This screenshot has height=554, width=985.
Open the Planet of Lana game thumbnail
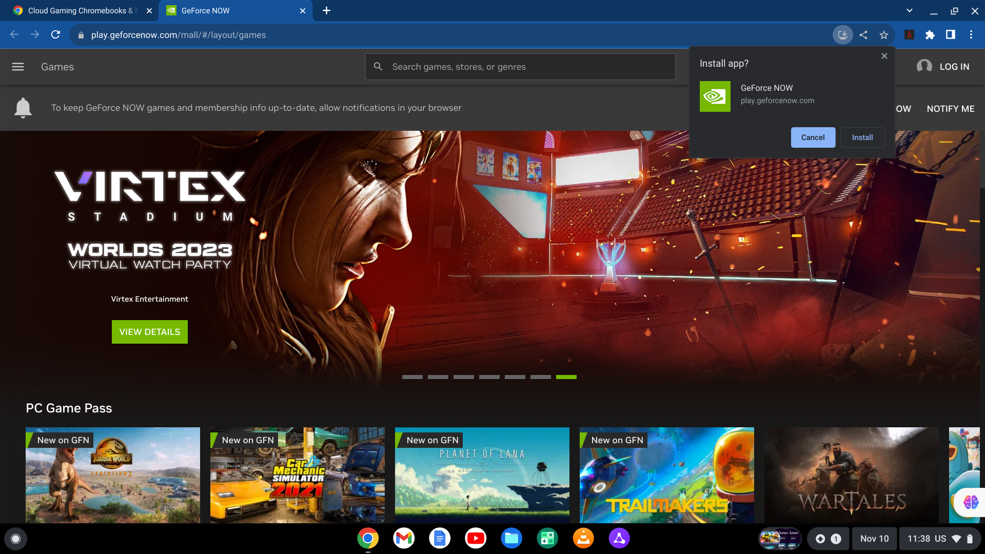[x=482, y=476]
